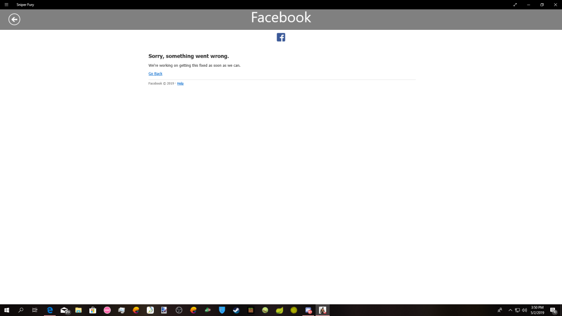Open network status tray icon
The height and width of the screenshot is (316, 562).
click(x=518, y=310)
